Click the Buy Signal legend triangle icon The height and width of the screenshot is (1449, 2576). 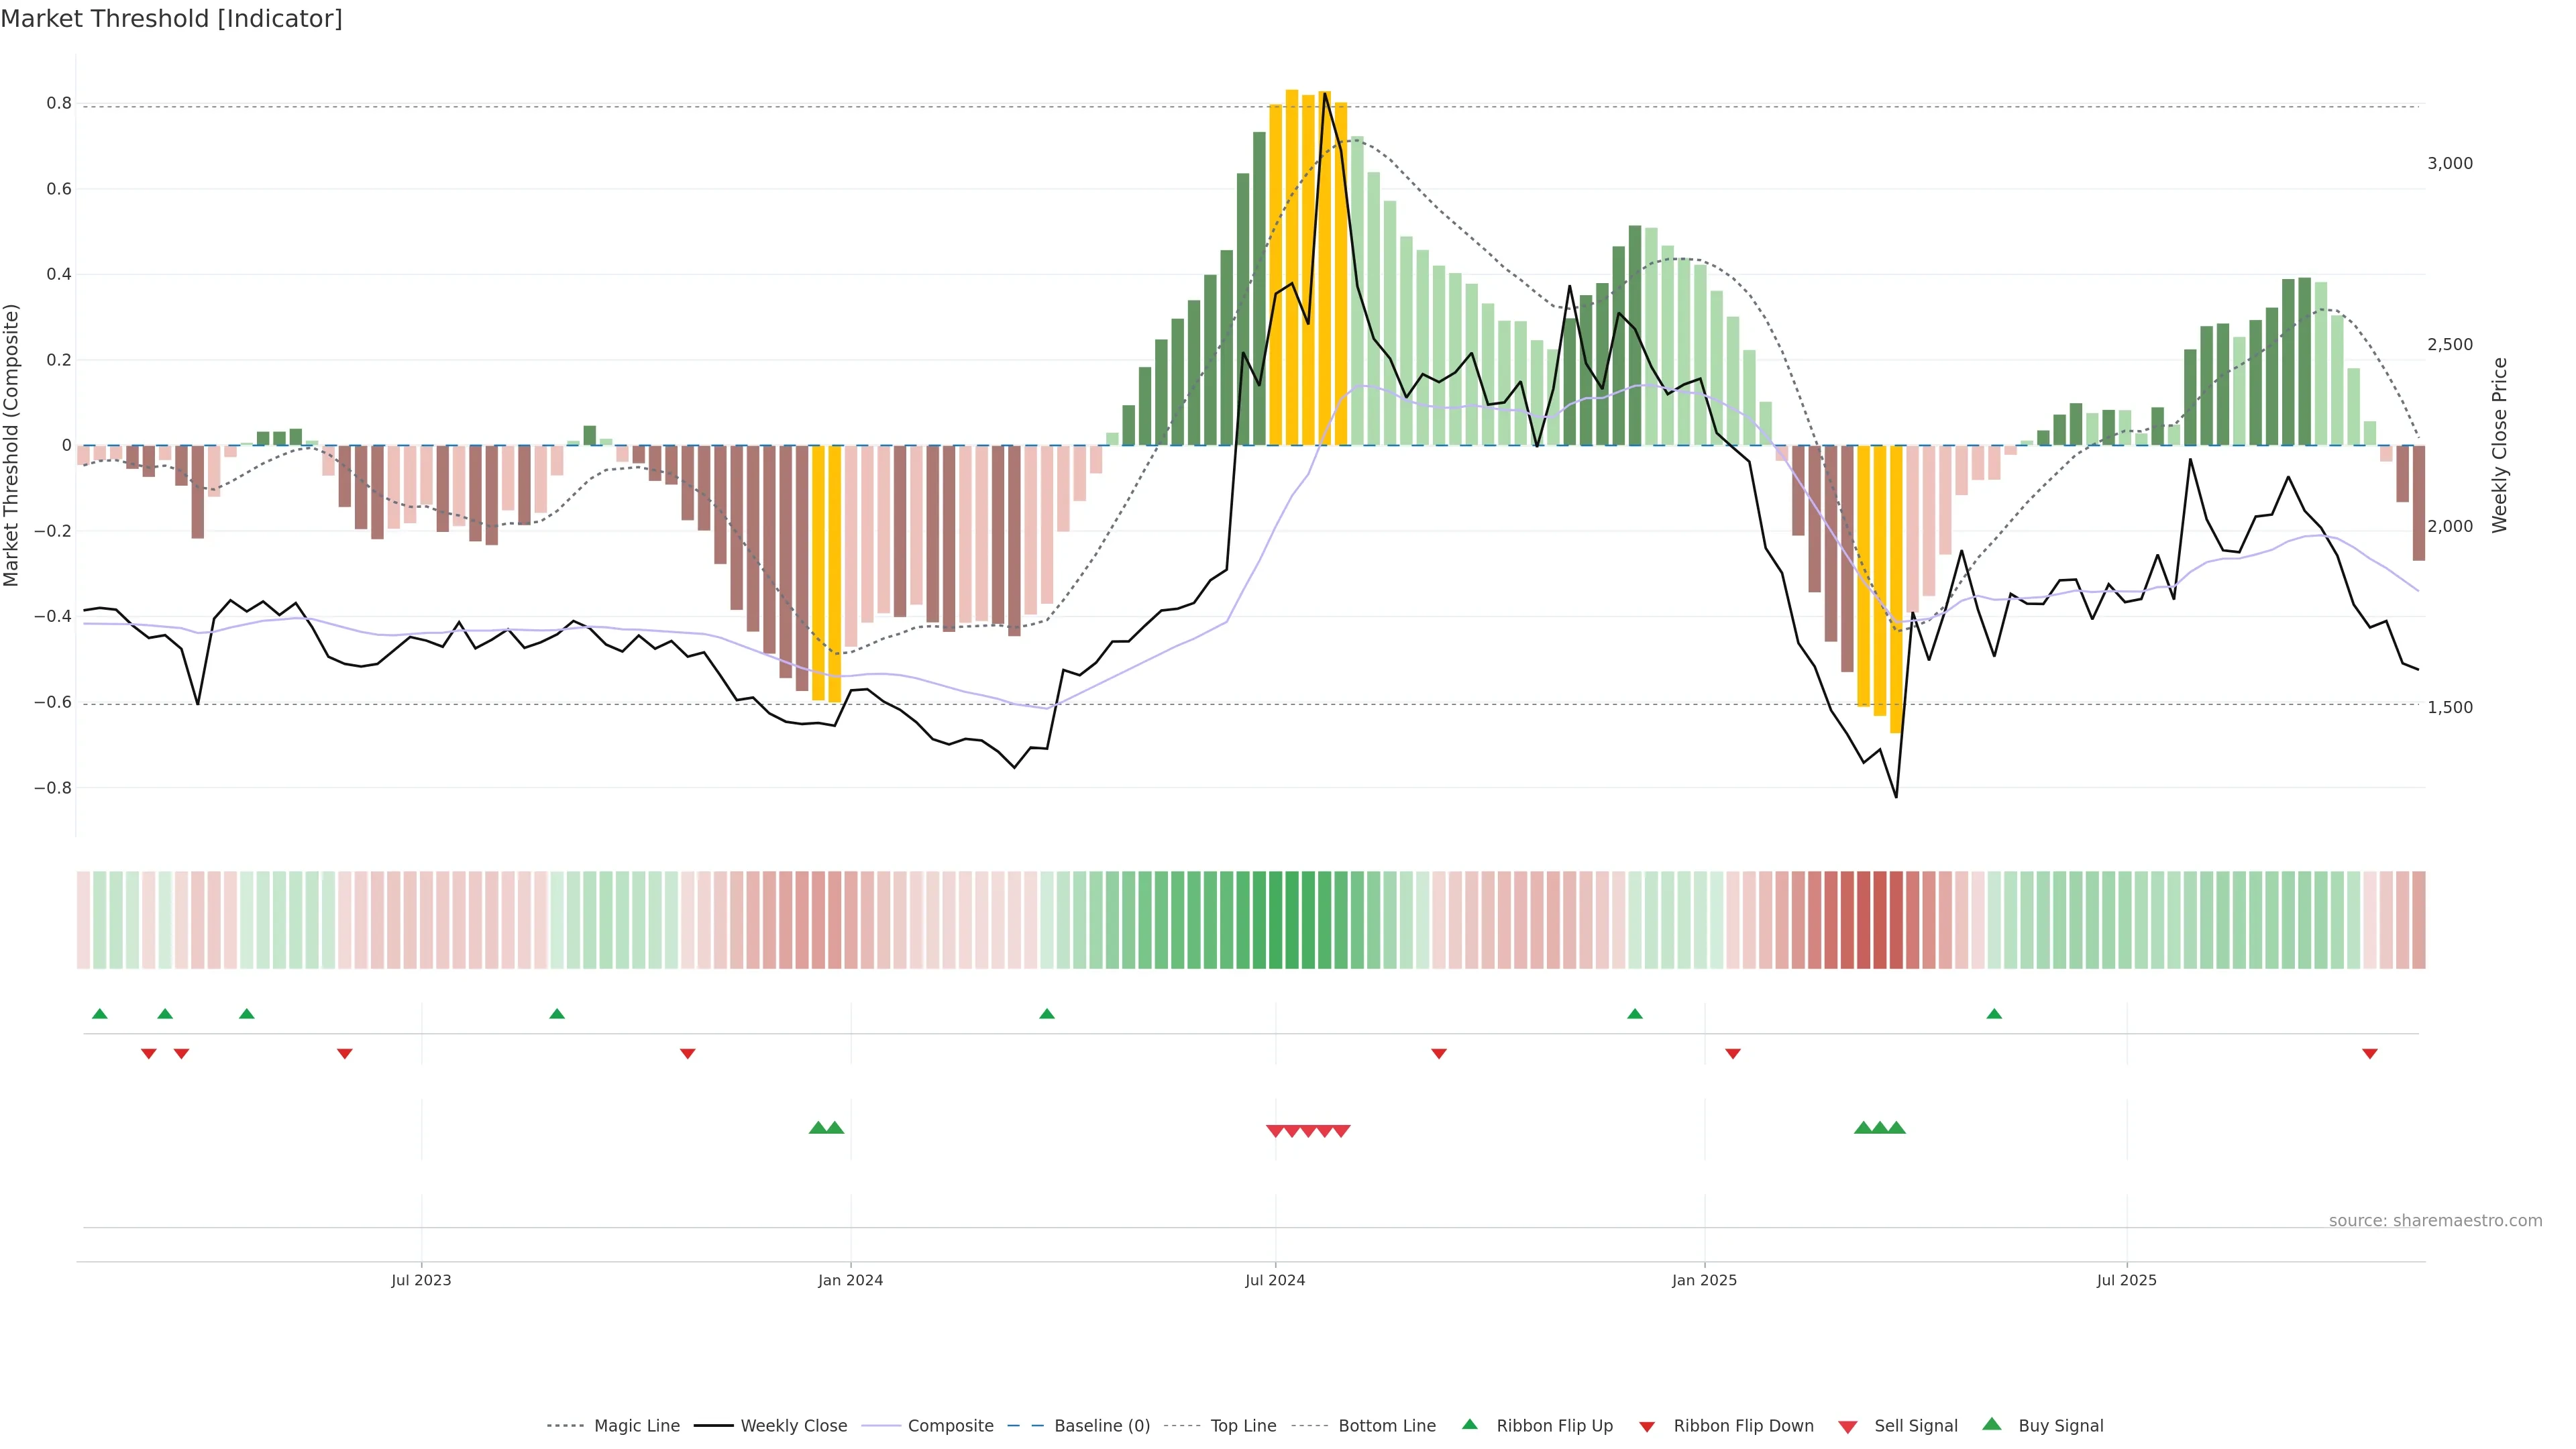(1991, 1424)
